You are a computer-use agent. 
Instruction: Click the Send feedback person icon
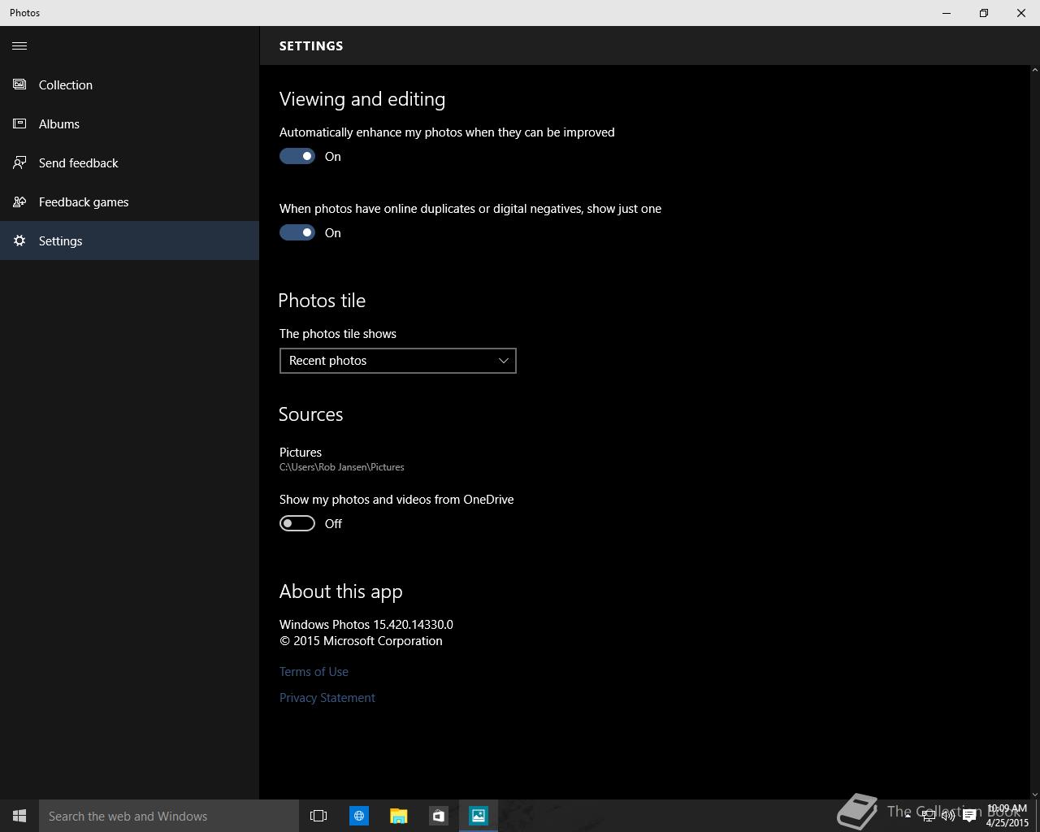19,162
